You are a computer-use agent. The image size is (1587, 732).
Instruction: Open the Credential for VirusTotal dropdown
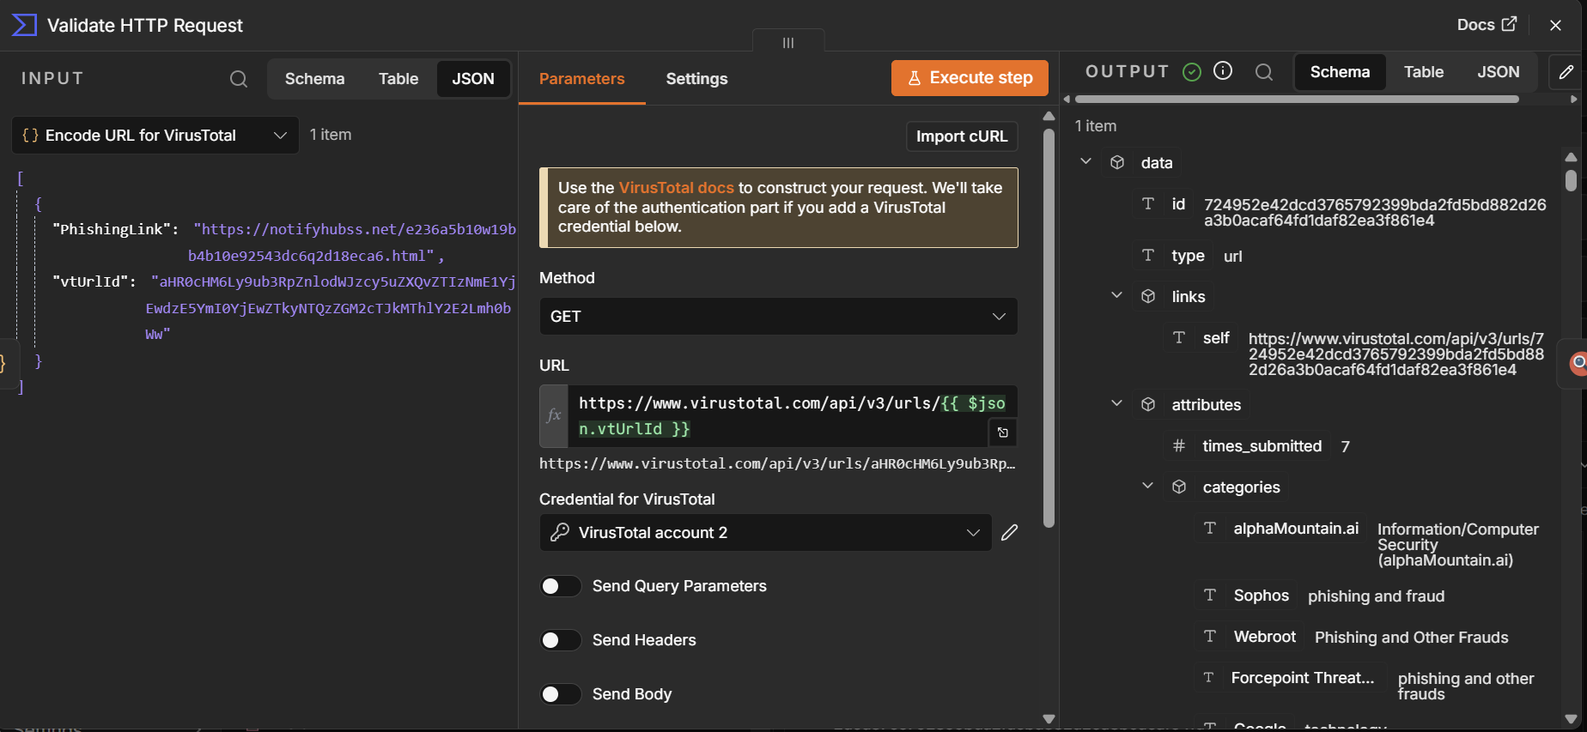point(765,533)
